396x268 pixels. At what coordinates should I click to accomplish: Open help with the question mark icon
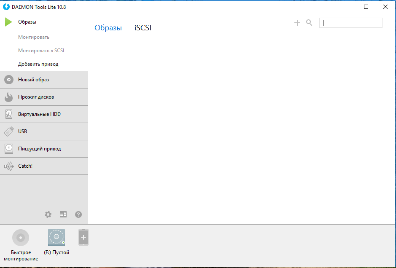[78, 214]
